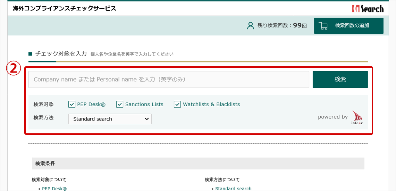The height and width of the screenshot is (191, 396).
Task: Open the Standard search 検索方法 dropdown
Action: (x=110, y=119)
